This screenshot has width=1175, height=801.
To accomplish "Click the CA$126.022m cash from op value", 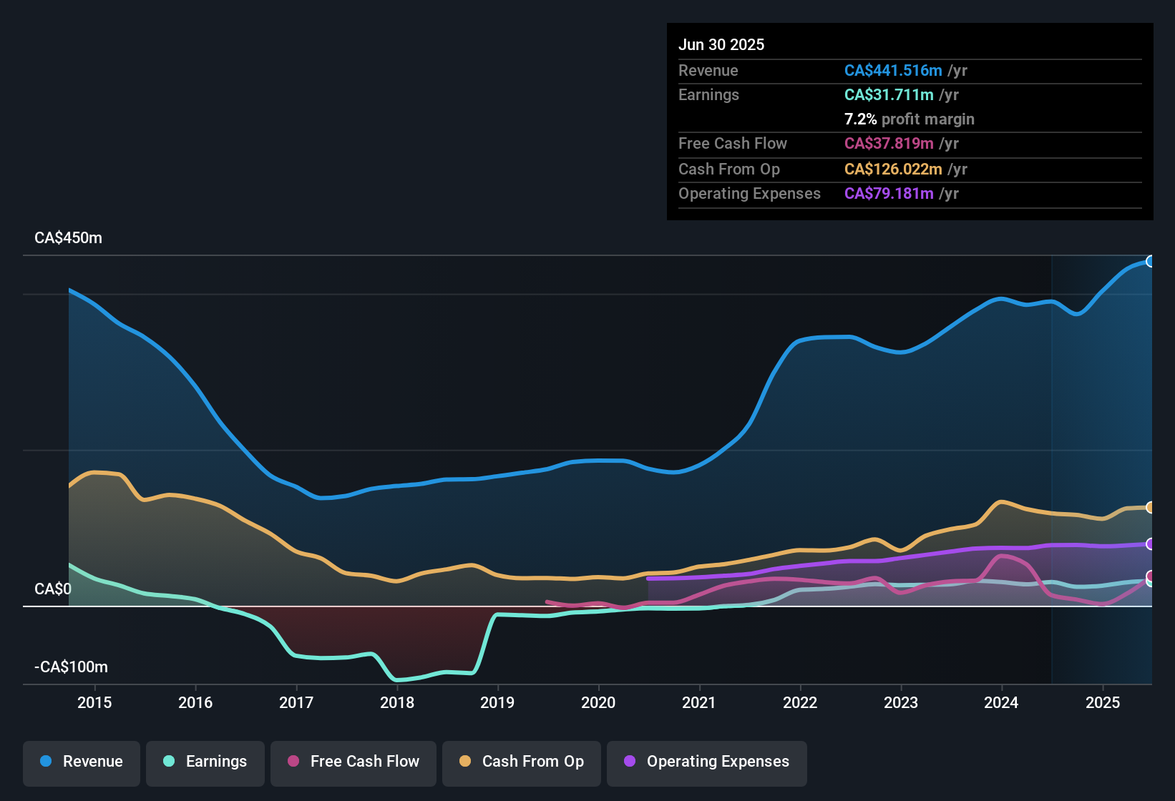I will click(893, 169).
